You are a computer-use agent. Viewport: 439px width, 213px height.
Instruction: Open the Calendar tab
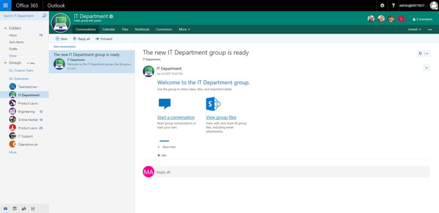108,30
